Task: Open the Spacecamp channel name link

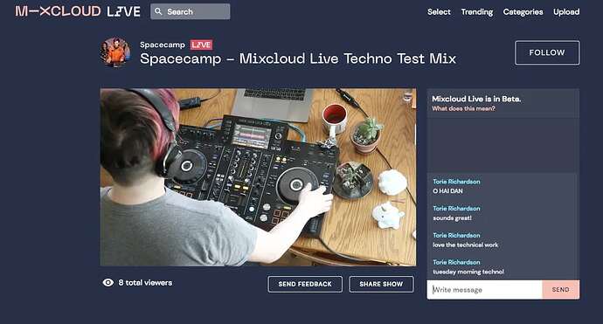Action: click(x=163, y=45)
